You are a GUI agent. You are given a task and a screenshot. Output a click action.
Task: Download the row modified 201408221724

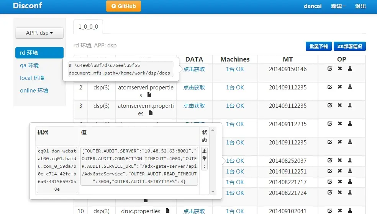pyautogui.click(x=350, y=192)
